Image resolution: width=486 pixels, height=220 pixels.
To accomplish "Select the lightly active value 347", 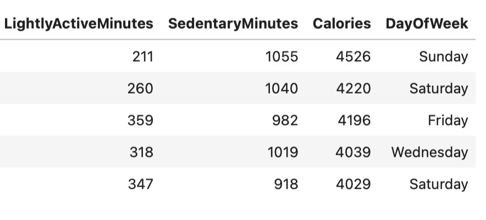I will pos(140,184).
